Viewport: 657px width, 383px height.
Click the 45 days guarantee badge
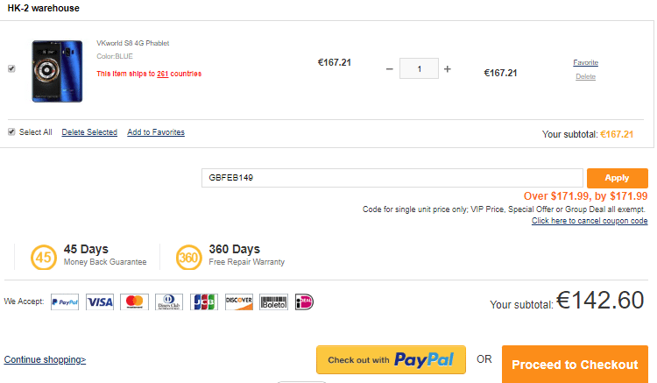44,257
